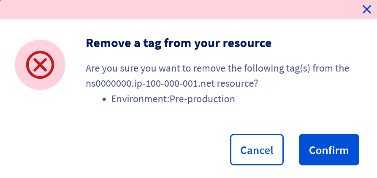Image resolution: width=377 pixels, height=178 pixels.
Task: Click the "Remove a tag from your resource" heading
Action: pyautogui.click(x=178, y=43)
